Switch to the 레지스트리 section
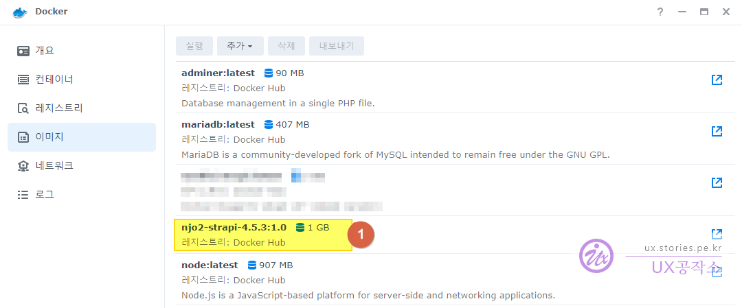Screen dimensions: 742x308 tap(81, 108)
